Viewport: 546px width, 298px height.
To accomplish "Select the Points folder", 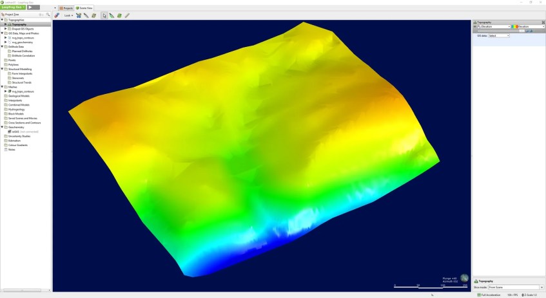I will pyautogui.click(x=12, y=60).
